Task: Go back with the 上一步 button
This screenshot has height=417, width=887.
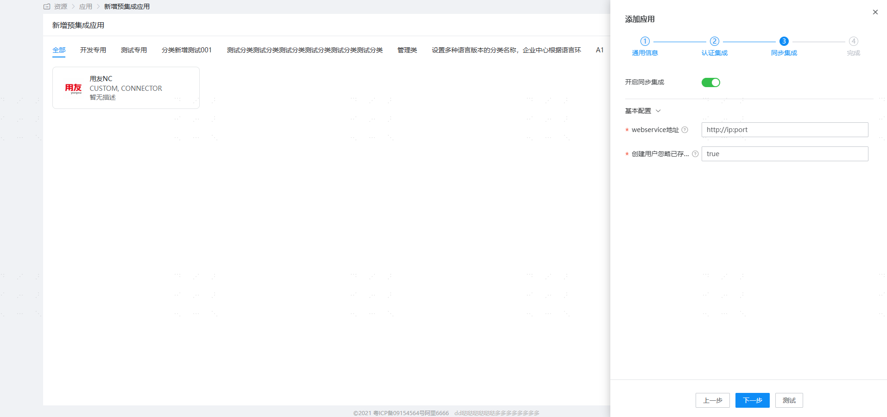Action: pos(712,400)
